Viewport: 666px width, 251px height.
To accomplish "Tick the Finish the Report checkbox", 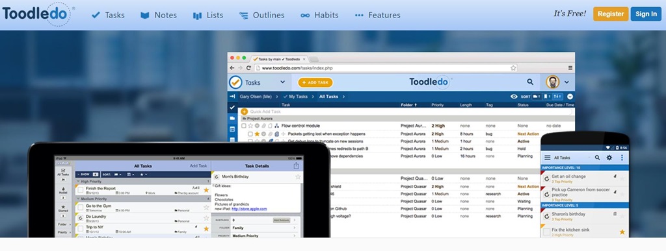I will 80,190.
